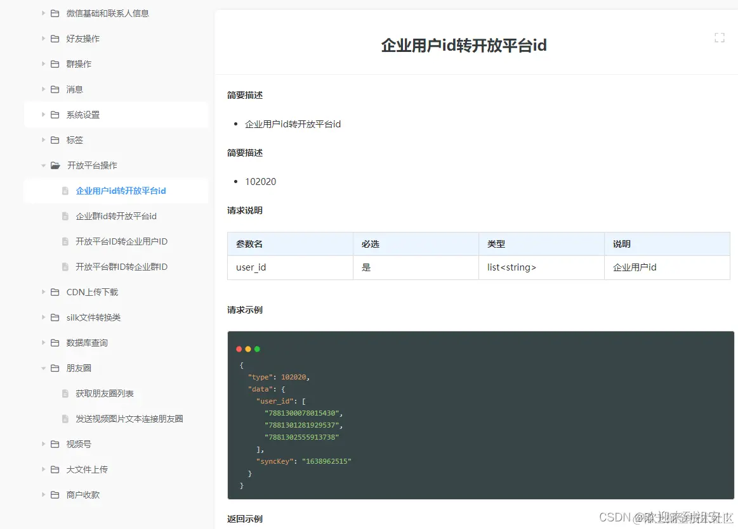Screen dimensions: 738x529
Task: Expand the silk文件转换类 folder arrow
Action: tap(43, 317)
